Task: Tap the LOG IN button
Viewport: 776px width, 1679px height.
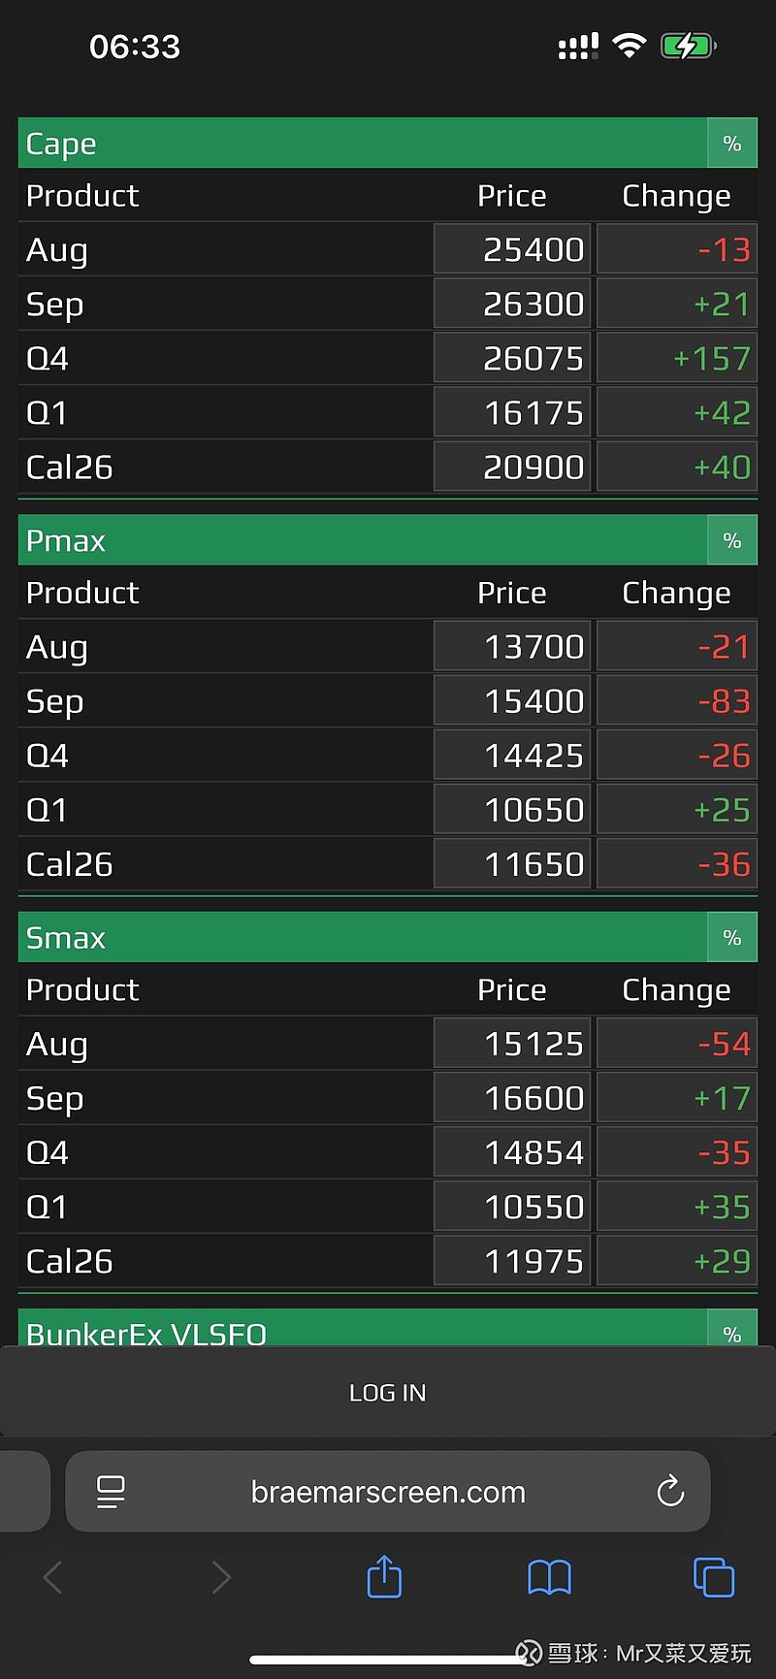Action: [x=388, y=1393]
